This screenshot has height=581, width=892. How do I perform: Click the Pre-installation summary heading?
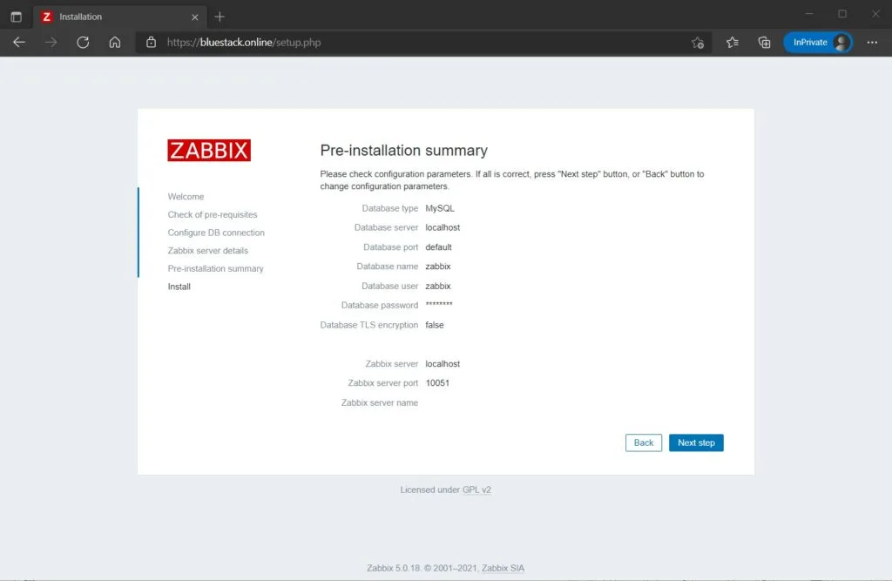[x=403, y=150]
